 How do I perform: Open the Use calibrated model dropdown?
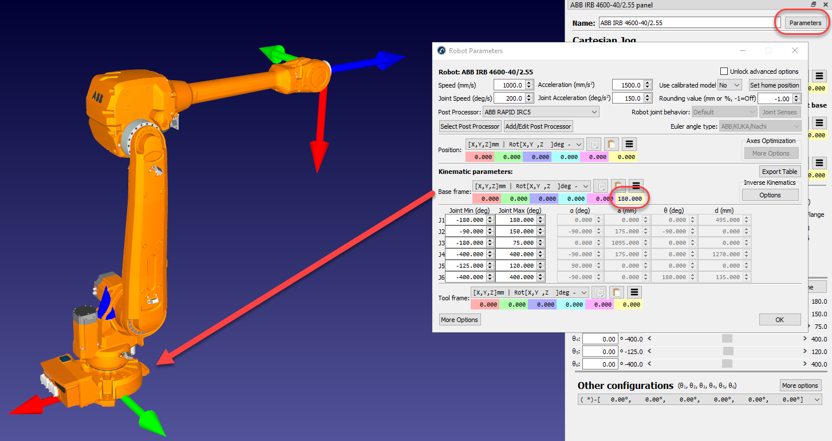tap(730, 85)
